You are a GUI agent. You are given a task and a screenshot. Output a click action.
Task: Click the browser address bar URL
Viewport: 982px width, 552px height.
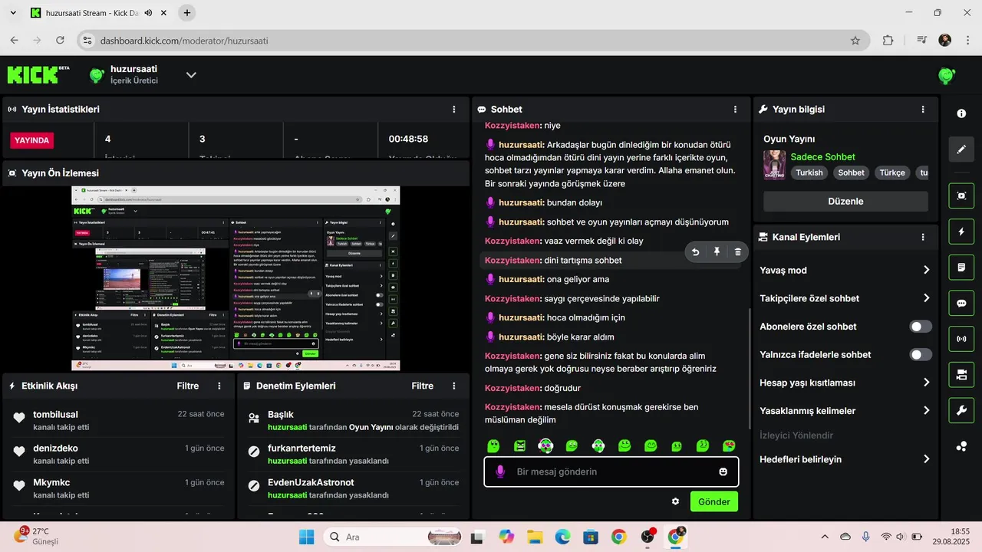184,41
